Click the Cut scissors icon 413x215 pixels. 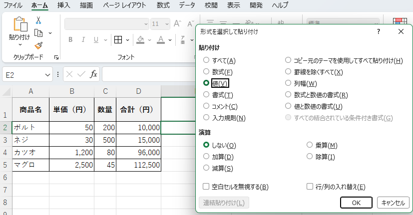[x=38, y=20]
